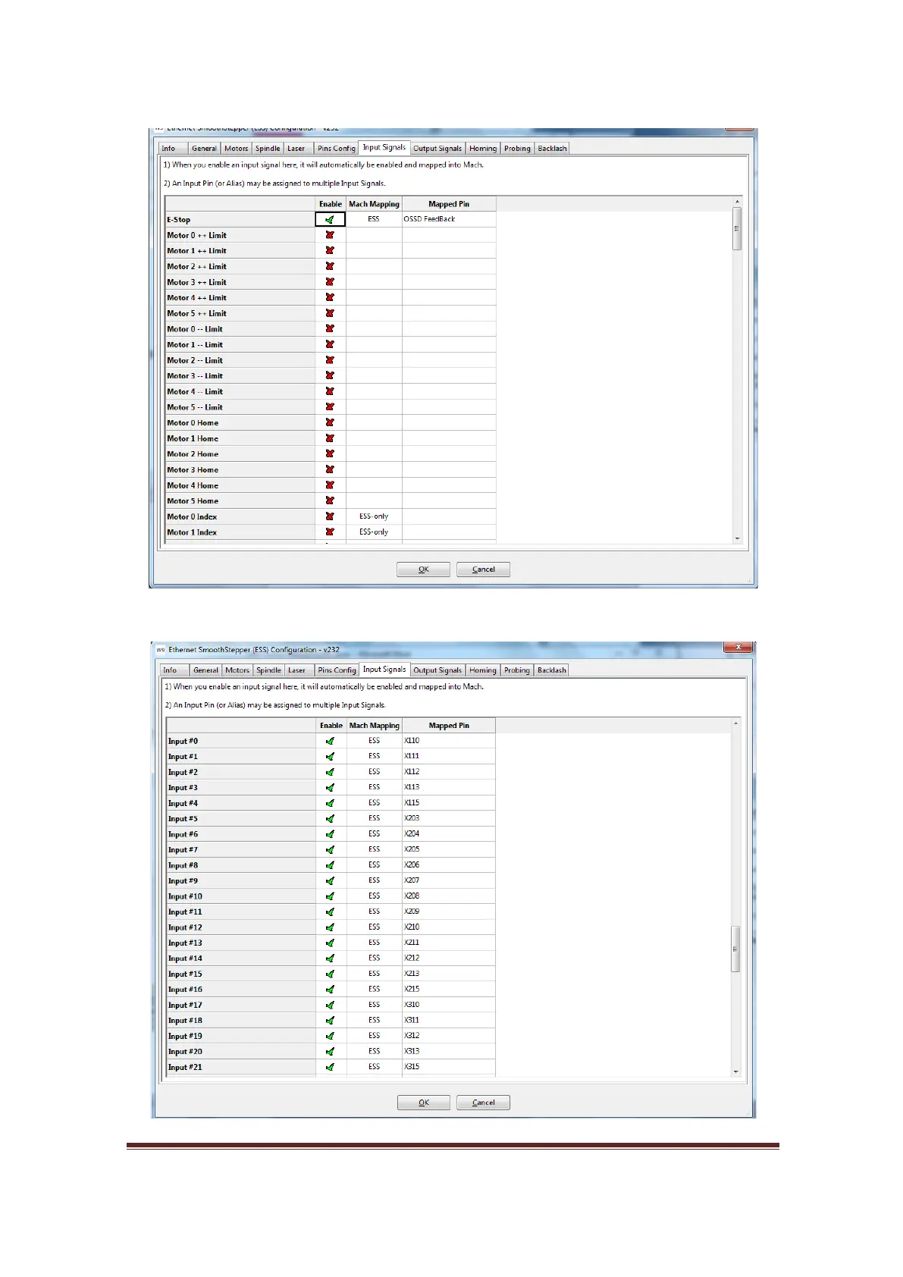Click the red X for Motor 5 Home
This screenshot has height=1277, width=903.
(330, 500)
